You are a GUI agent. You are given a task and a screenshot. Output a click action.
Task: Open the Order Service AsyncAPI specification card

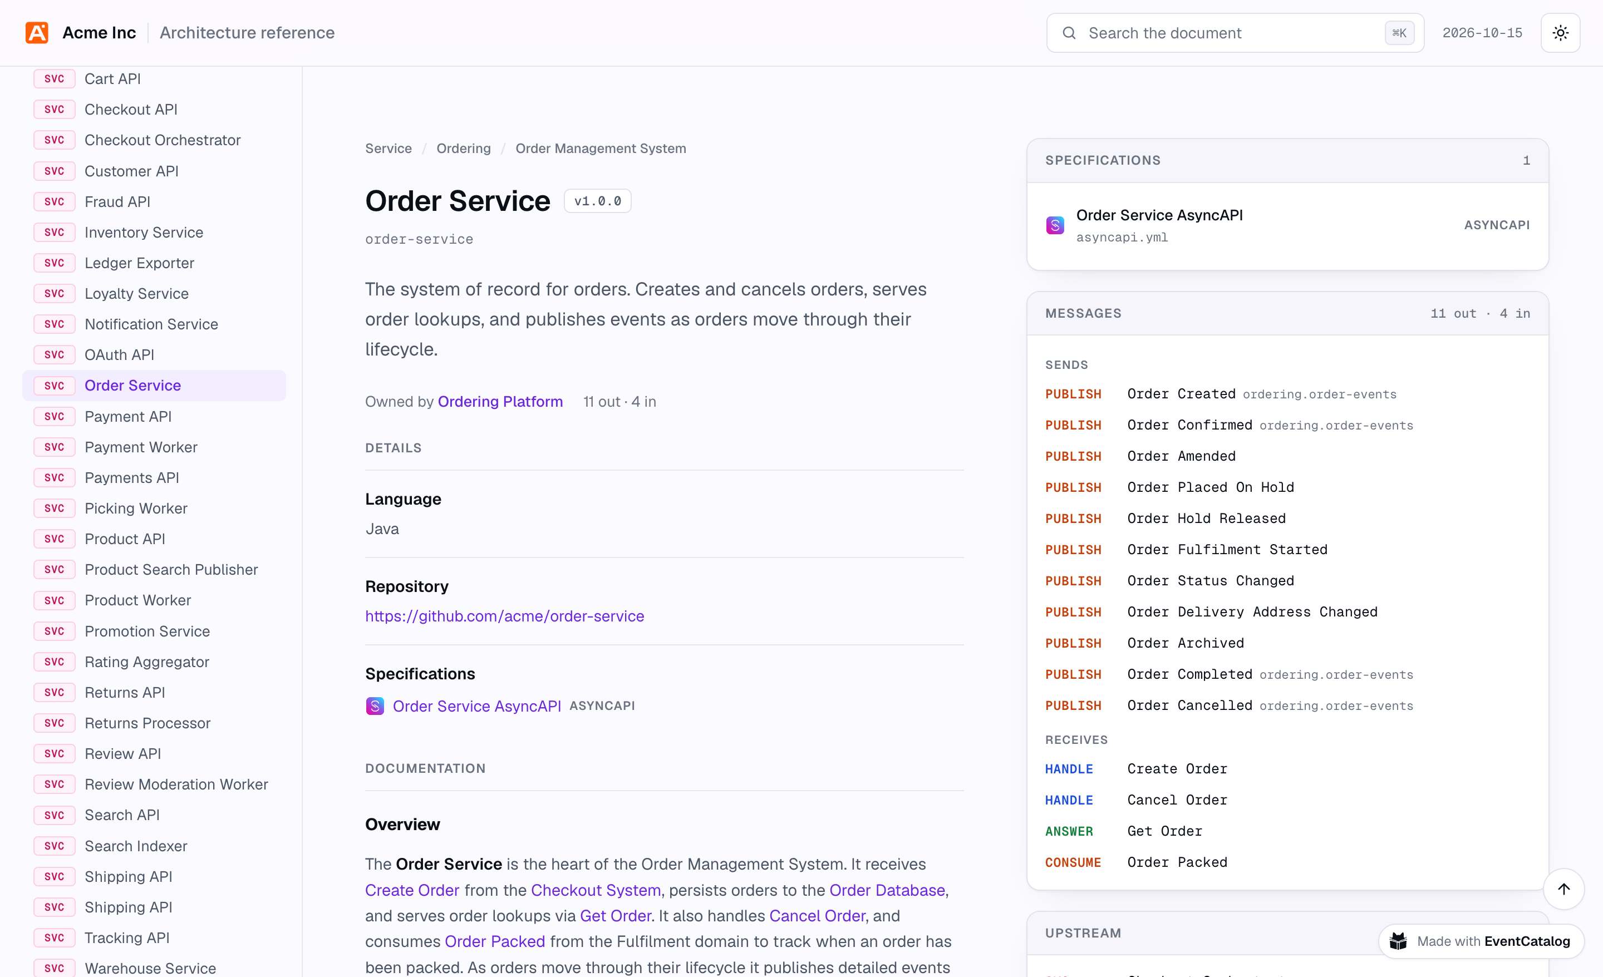[1287, 225]
